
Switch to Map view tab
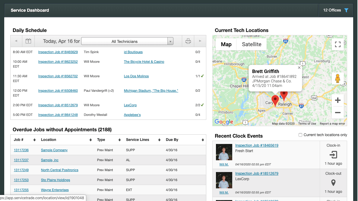(x=226, y=44)
